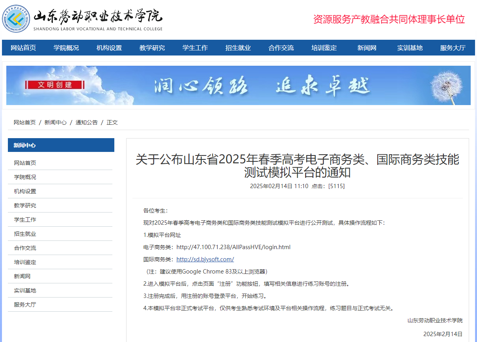The image size is (477, 342).
Task: Open 学院概况 in top navigation bar
Action: [x=66, y=48]
